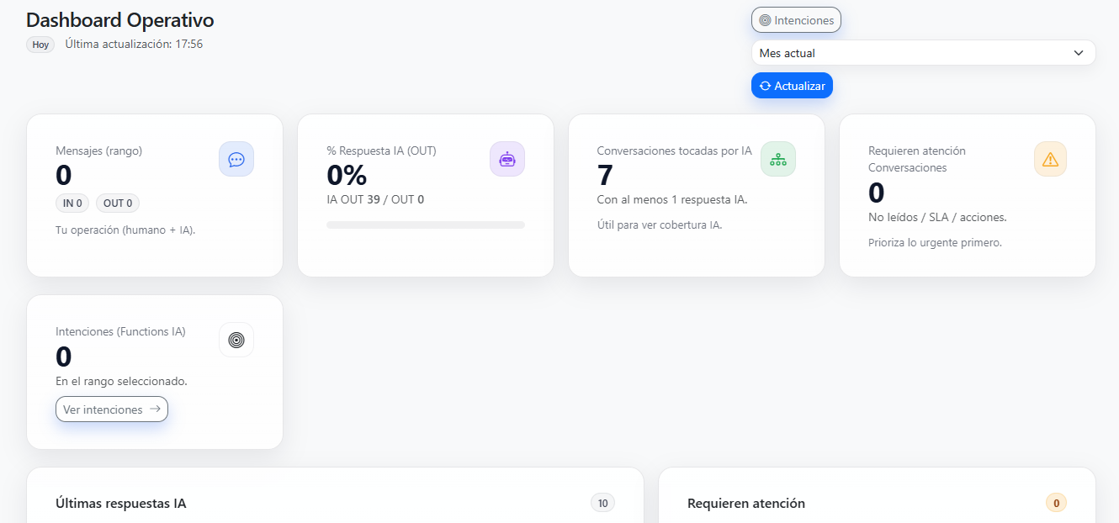This screenshot has width=1119, height=523.
Task: Click the warning triangle icon in Requieren atención card
Action: click(1050, 159)
